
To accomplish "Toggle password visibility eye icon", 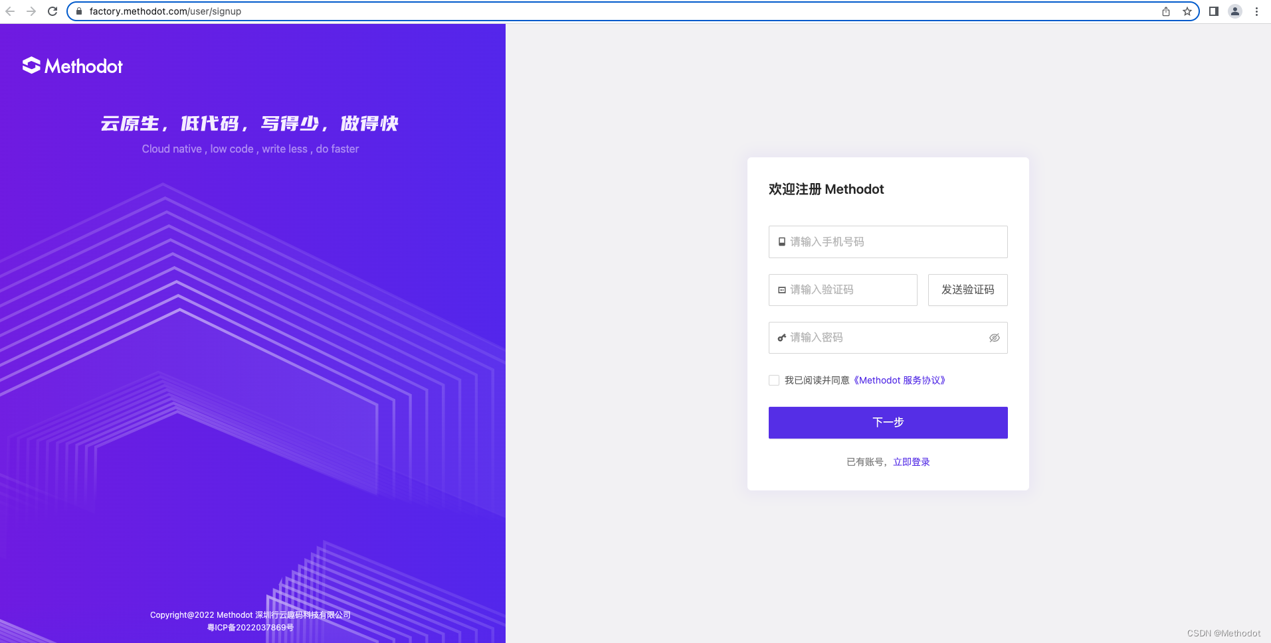I will click(x=995, y=338).
